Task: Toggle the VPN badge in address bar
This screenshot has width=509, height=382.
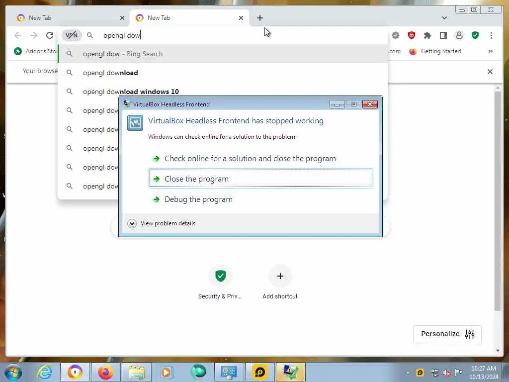Action: click(72, 35)
